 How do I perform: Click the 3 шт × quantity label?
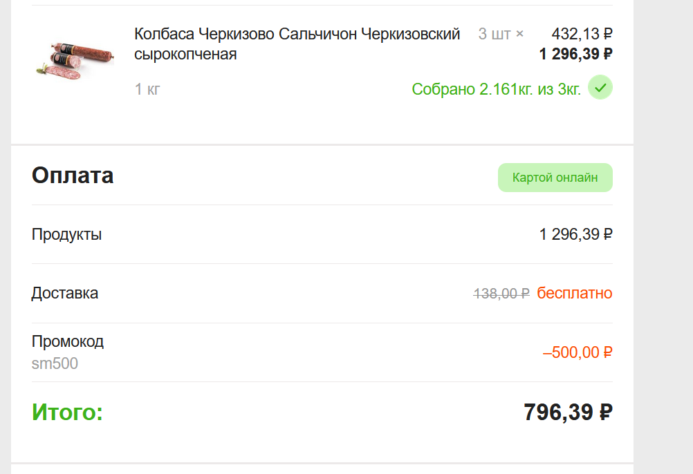501,34
